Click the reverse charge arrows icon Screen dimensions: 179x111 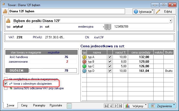[11, 84]
